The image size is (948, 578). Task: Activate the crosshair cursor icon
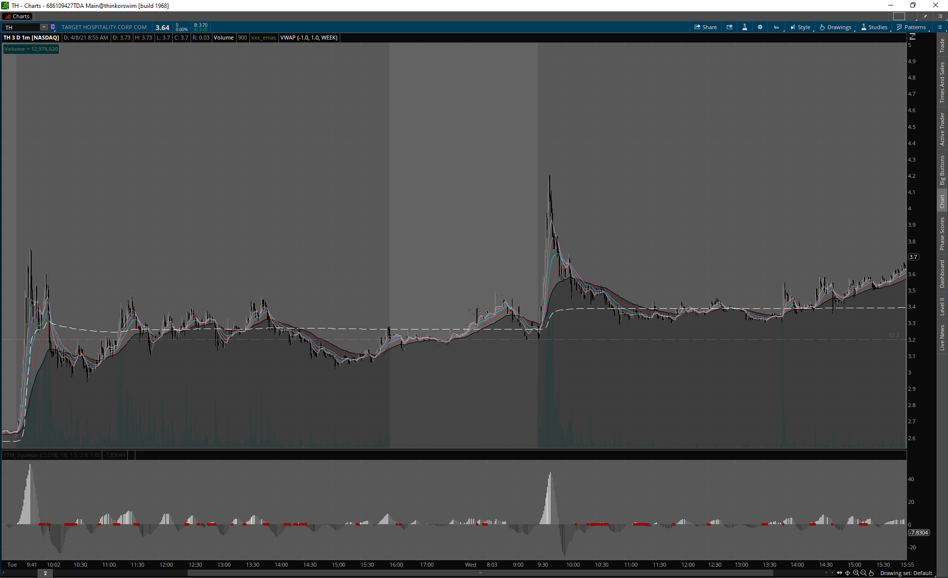(848, 573)
